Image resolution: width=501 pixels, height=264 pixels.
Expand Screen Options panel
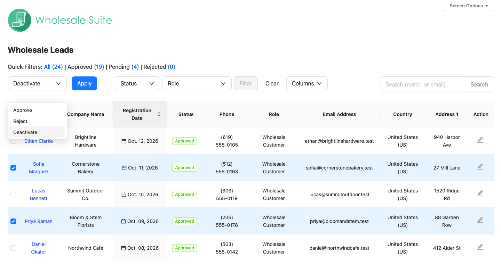[469, 6]
